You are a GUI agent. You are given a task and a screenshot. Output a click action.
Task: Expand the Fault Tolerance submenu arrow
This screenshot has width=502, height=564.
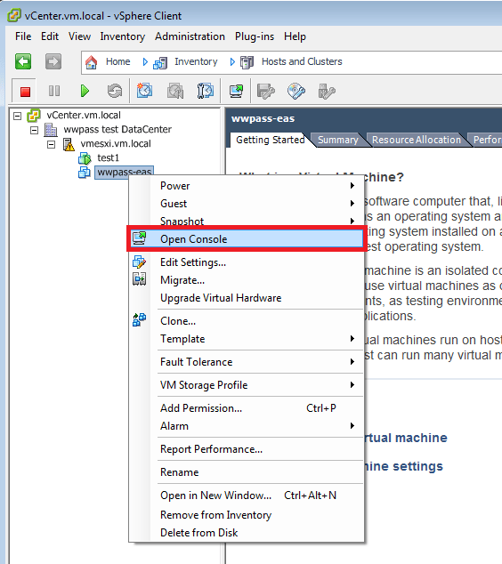tap(352, 361)
